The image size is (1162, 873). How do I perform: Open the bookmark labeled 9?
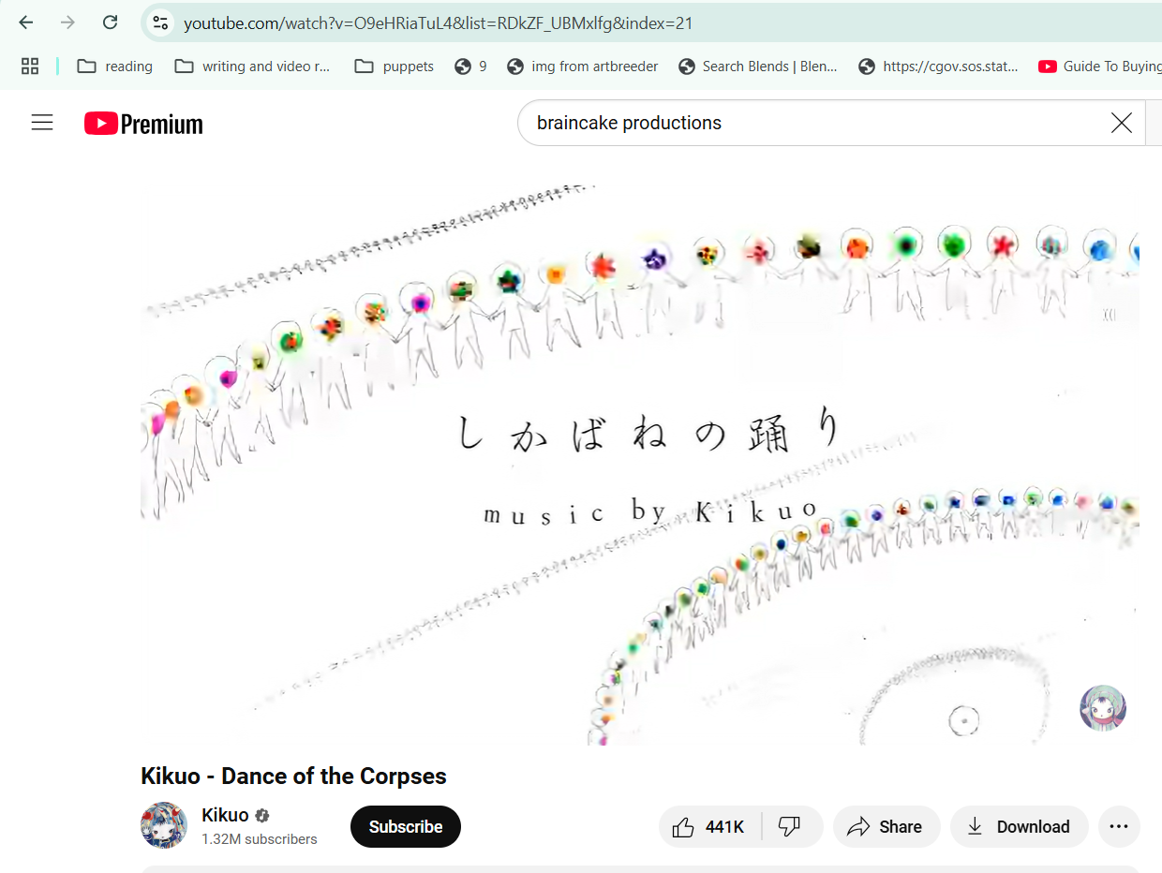[x=470, y=66]
